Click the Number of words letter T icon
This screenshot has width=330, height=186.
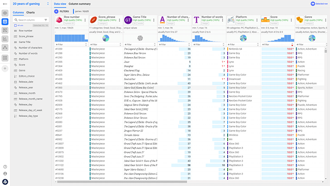pyautogui.click(x=196, y=20)
